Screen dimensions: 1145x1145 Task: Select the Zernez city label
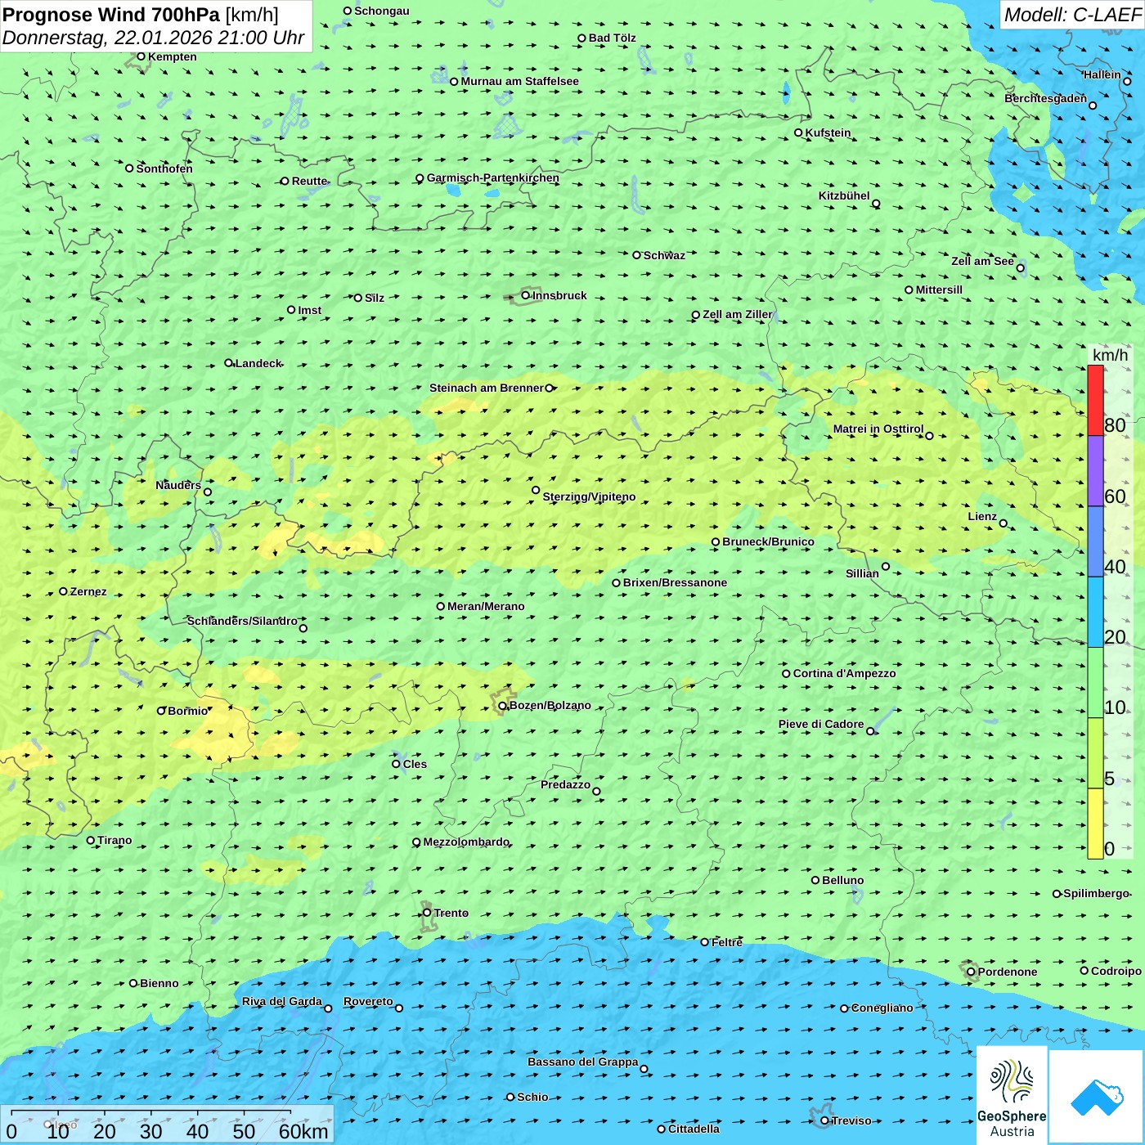click(88, 591)
